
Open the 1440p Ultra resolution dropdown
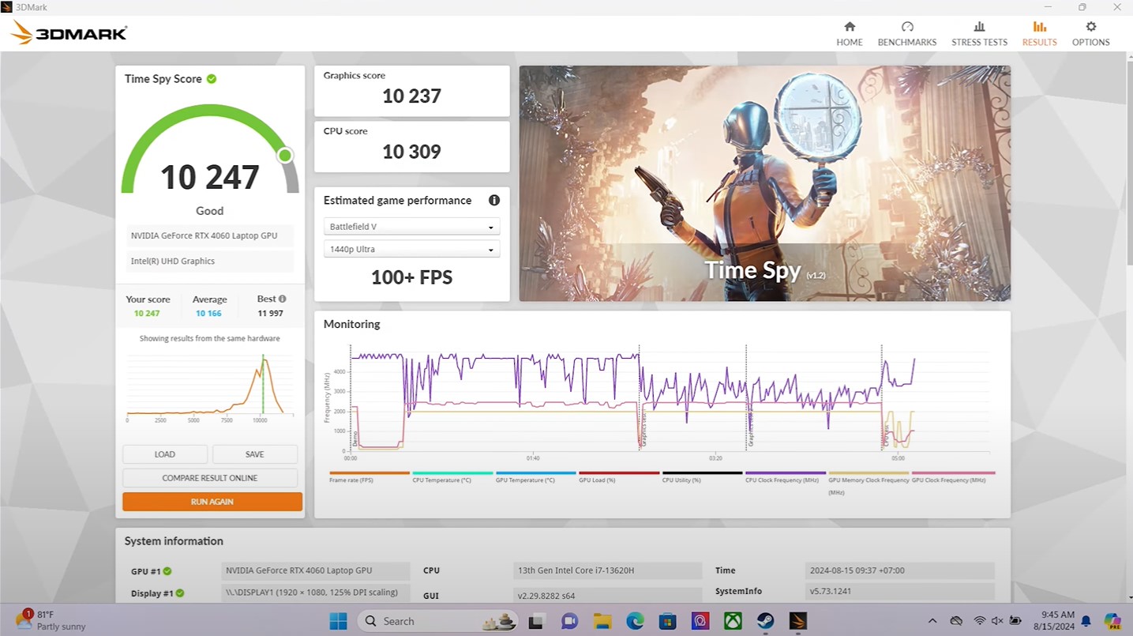(x=411, y=250)
